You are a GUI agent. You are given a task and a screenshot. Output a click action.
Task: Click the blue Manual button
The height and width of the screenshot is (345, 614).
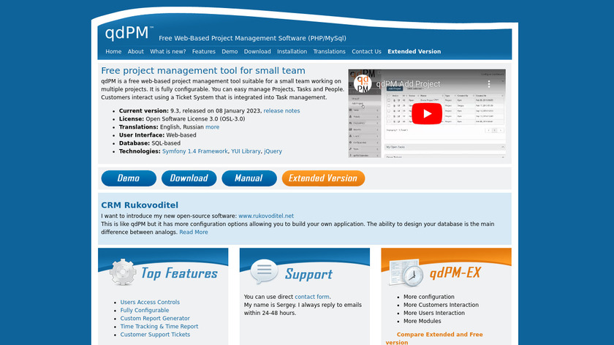(x=249, y=178)
